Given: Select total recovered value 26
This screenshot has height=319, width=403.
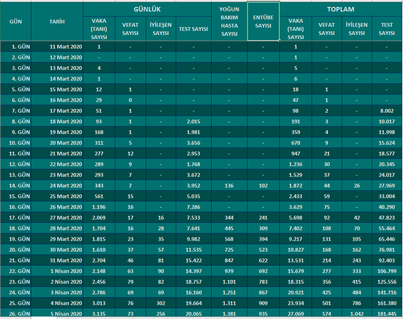Looking at the screenshot, I should coord(357,186).
